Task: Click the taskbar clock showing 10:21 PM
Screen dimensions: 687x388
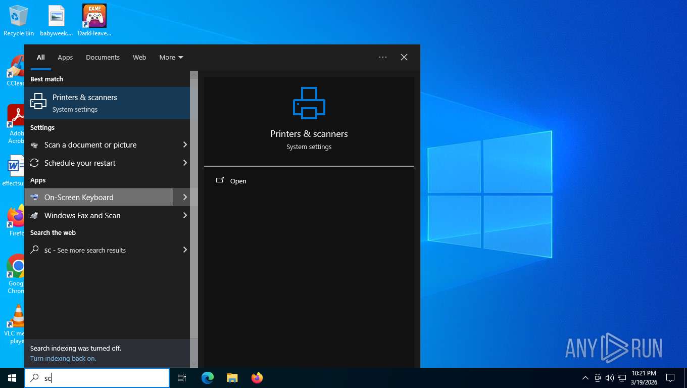Action: (x=644, y=377)
